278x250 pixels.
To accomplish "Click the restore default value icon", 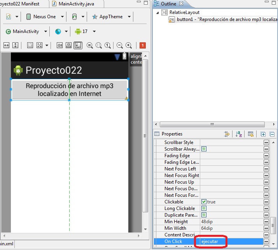I will pyautogui.click(x=251, y=134).
